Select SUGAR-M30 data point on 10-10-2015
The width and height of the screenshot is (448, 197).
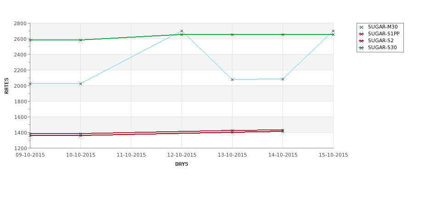[80, 84]
